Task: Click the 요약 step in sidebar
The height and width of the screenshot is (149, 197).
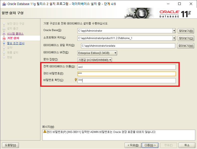Action: (10, 48)
